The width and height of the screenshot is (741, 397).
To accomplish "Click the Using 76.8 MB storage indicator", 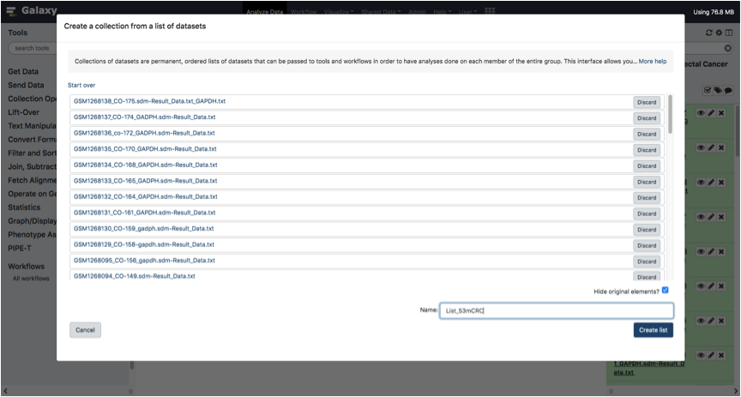I will tap(713, 12).
